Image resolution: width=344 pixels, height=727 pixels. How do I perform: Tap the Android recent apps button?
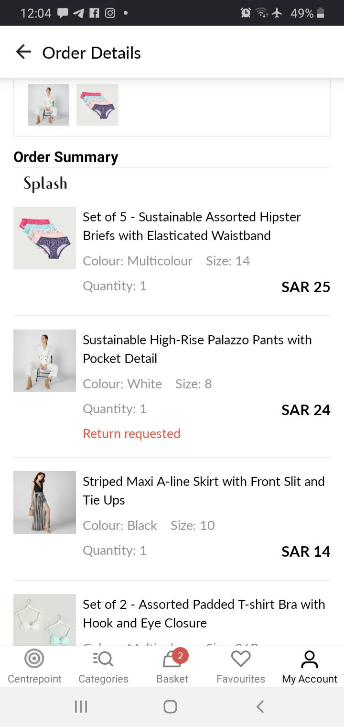click(x=81, y=706)
